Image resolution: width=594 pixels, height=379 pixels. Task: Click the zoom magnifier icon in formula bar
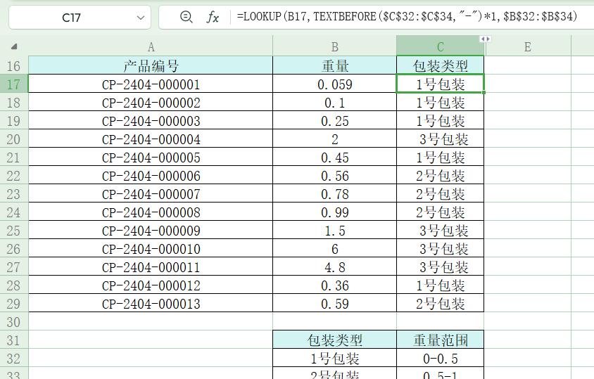tap(186, 17)
